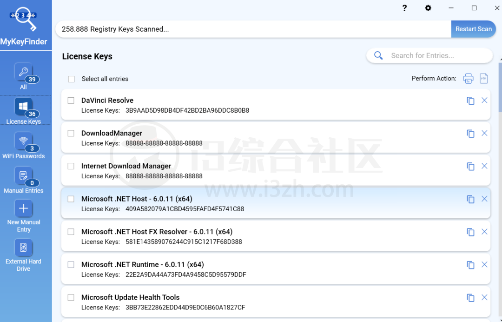This screenshot has width=502, height=322.
Task: Open the All entries category
Action: click(24, 76)
